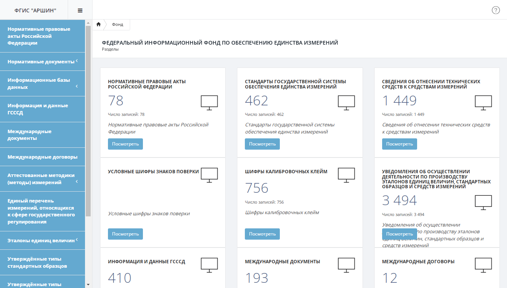Click monitor icon in Международные документы card

tap(346, 265)
